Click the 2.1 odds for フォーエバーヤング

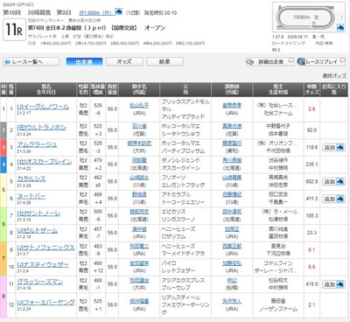pos(311,304)
